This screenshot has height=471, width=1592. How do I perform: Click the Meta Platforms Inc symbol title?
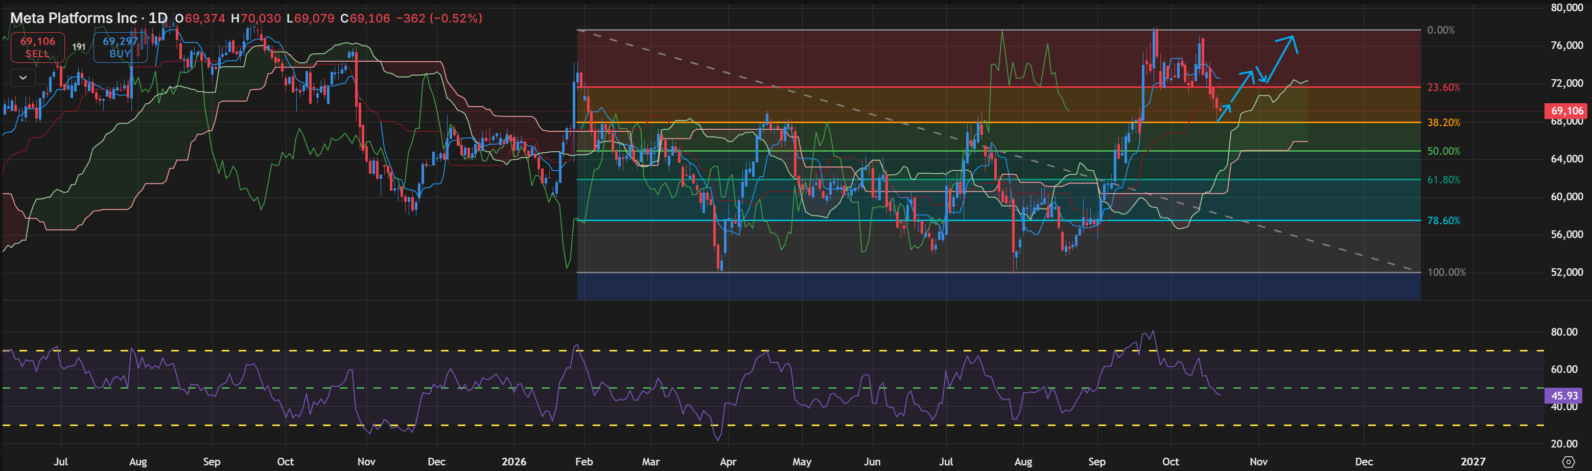tap(74, 18)
